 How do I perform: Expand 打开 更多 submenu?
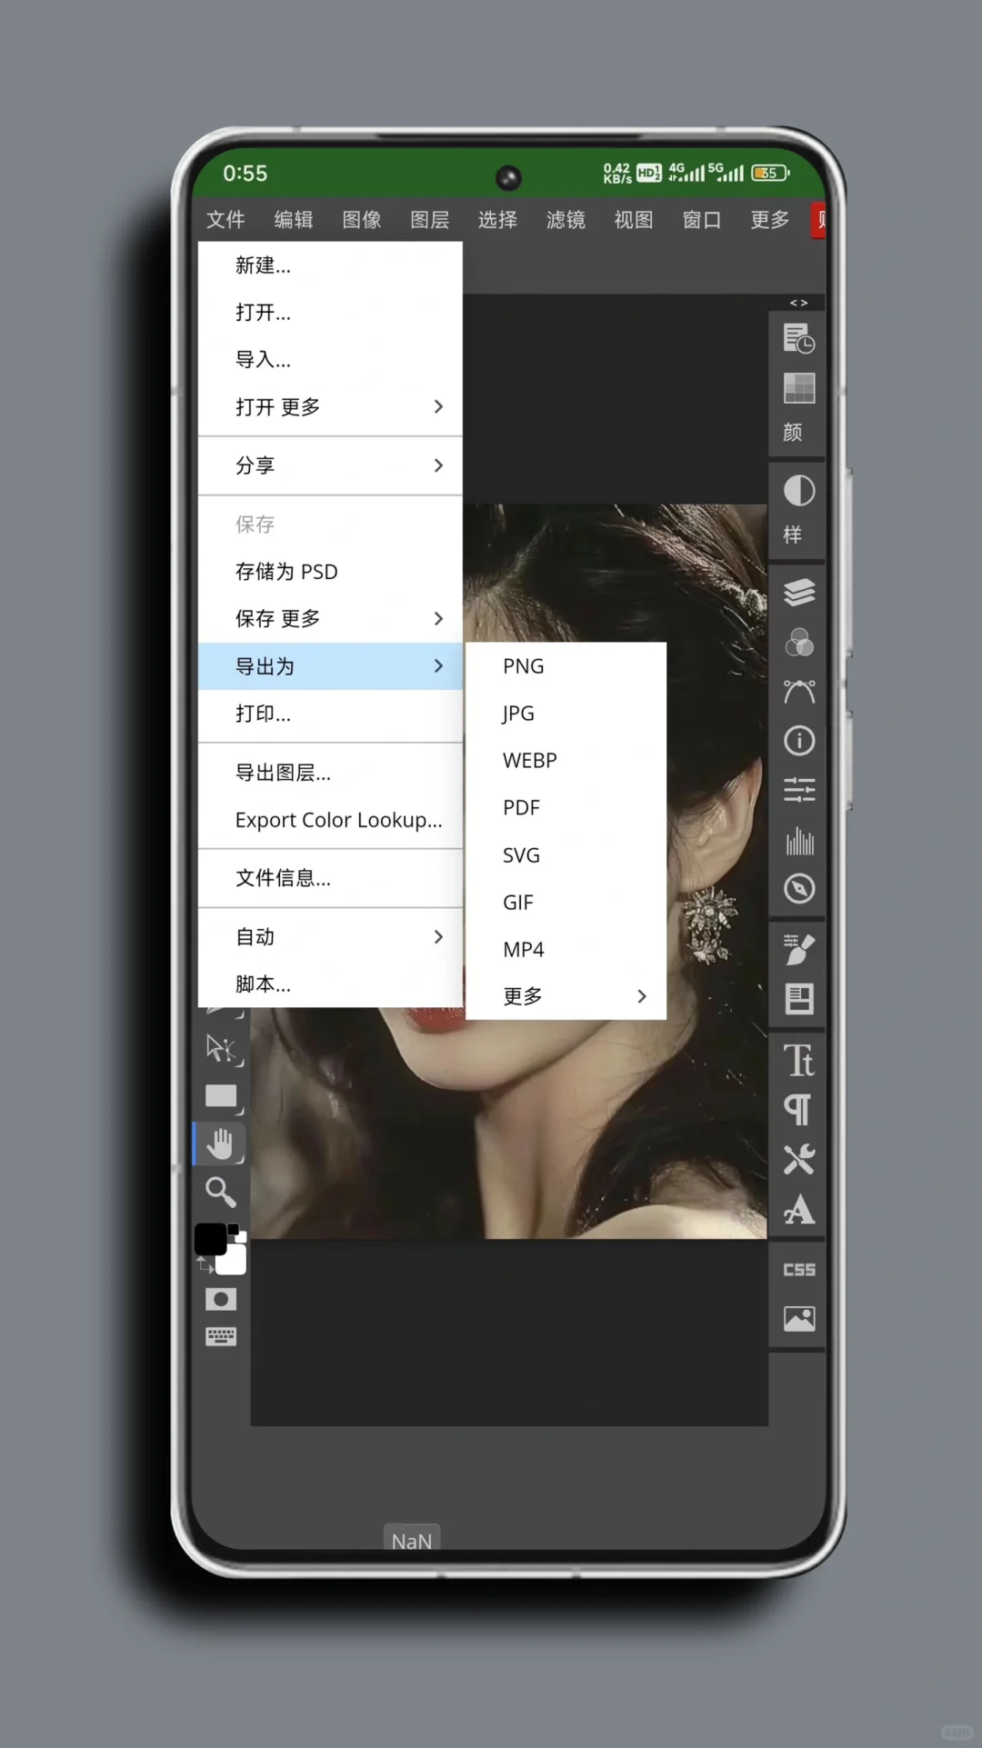tap(330, 406)
